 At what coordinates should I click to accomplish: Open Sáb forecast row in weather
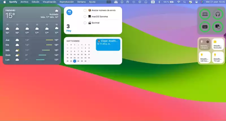[32, 50]
